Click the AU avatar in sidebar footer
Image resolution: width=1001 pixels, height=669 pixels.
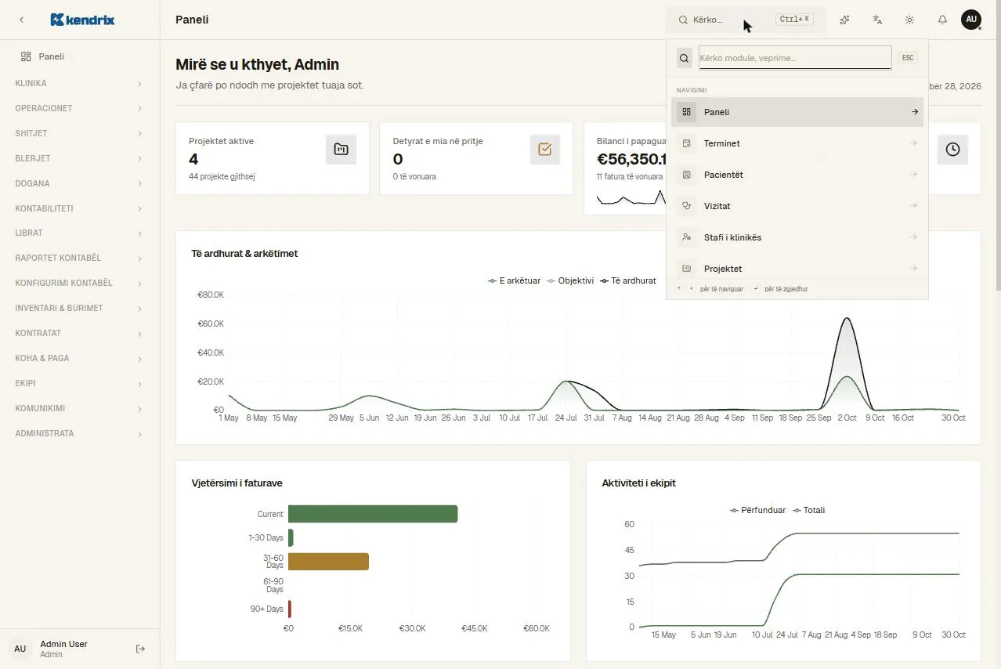[20, 649]
